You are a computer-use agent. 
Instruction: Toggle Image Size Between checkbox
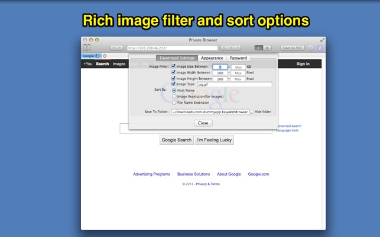pyautogui.click(x=173, y=66)
